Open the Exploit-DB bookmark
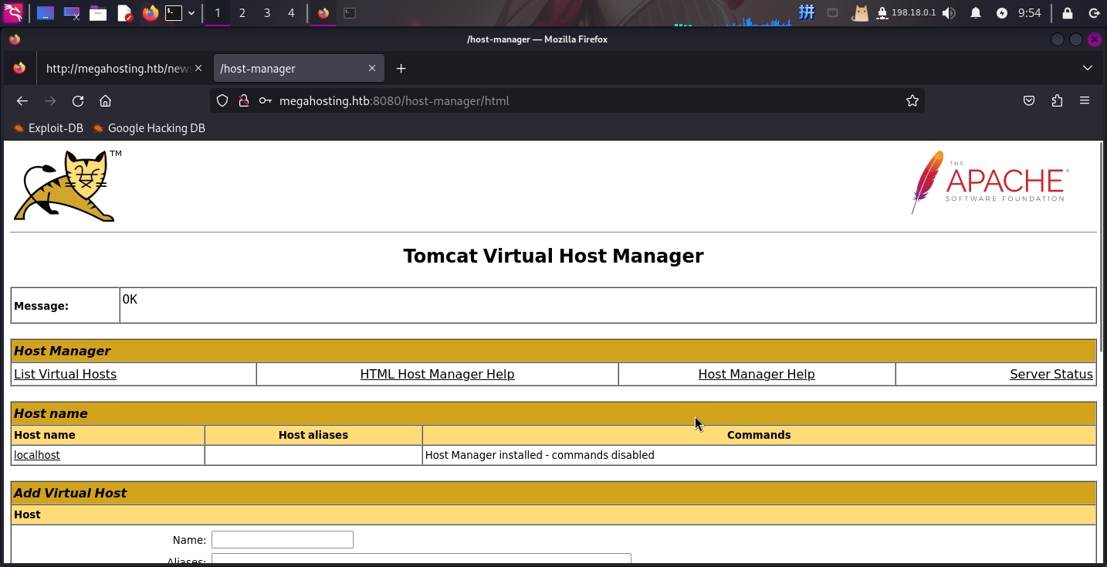Image resolution: width=1107 pixels, height=567 pixels. coord(48,128)
